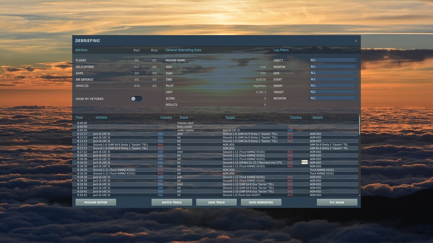Expand the Enemy filter dropdown
Image resolution: width=433 pixels, height=243 pixels.
point(333,86)
